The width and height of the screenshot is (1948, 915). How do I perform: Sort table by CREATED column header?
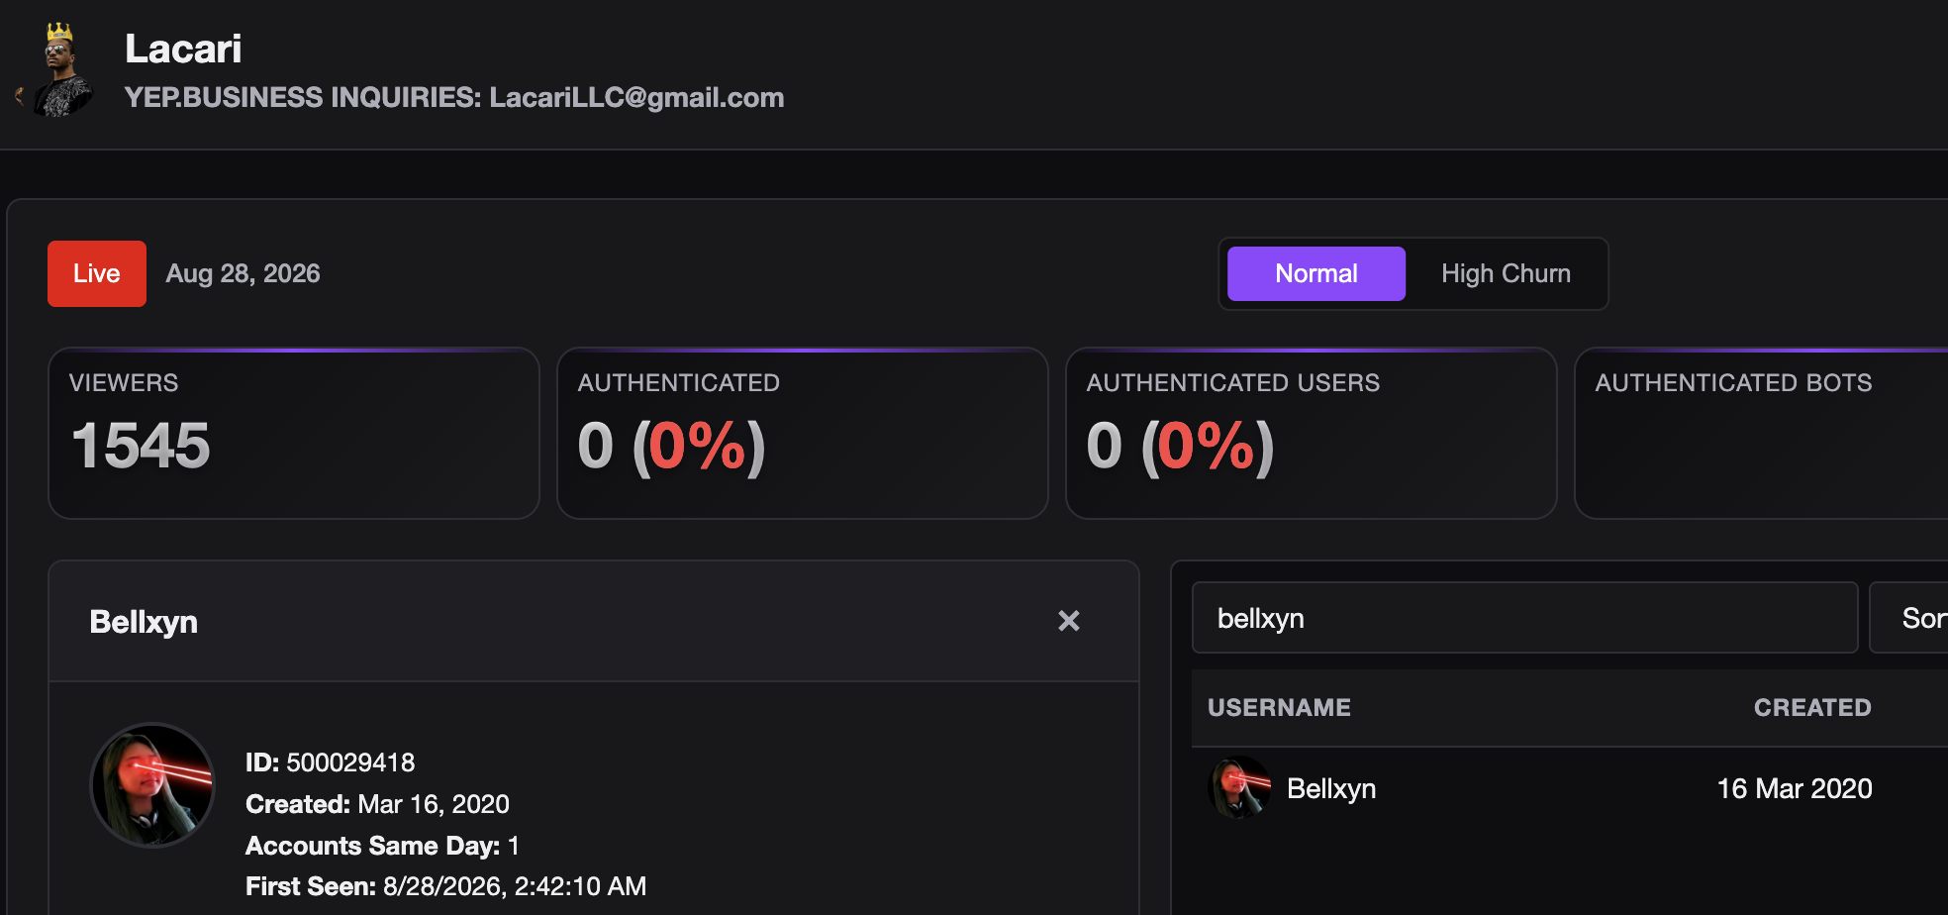click(1812, 707)
